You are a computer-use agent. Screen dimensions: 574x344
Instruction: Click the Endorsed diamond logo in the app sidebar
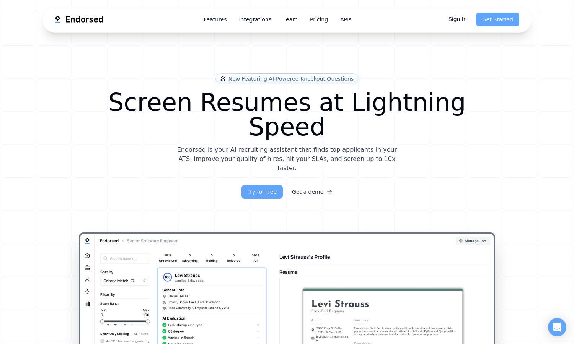tap(87, 241)
